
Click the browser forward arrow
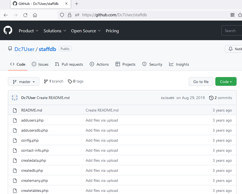tap(15, 15)
